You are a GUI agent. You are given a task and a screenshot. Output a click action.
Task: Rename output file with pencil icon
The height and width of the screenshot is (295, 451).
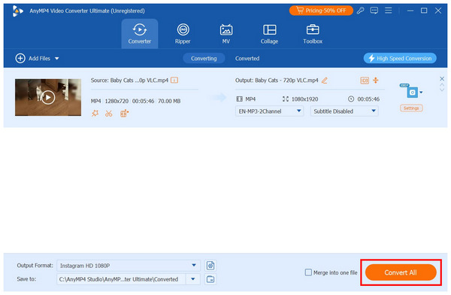pos(325,81)
